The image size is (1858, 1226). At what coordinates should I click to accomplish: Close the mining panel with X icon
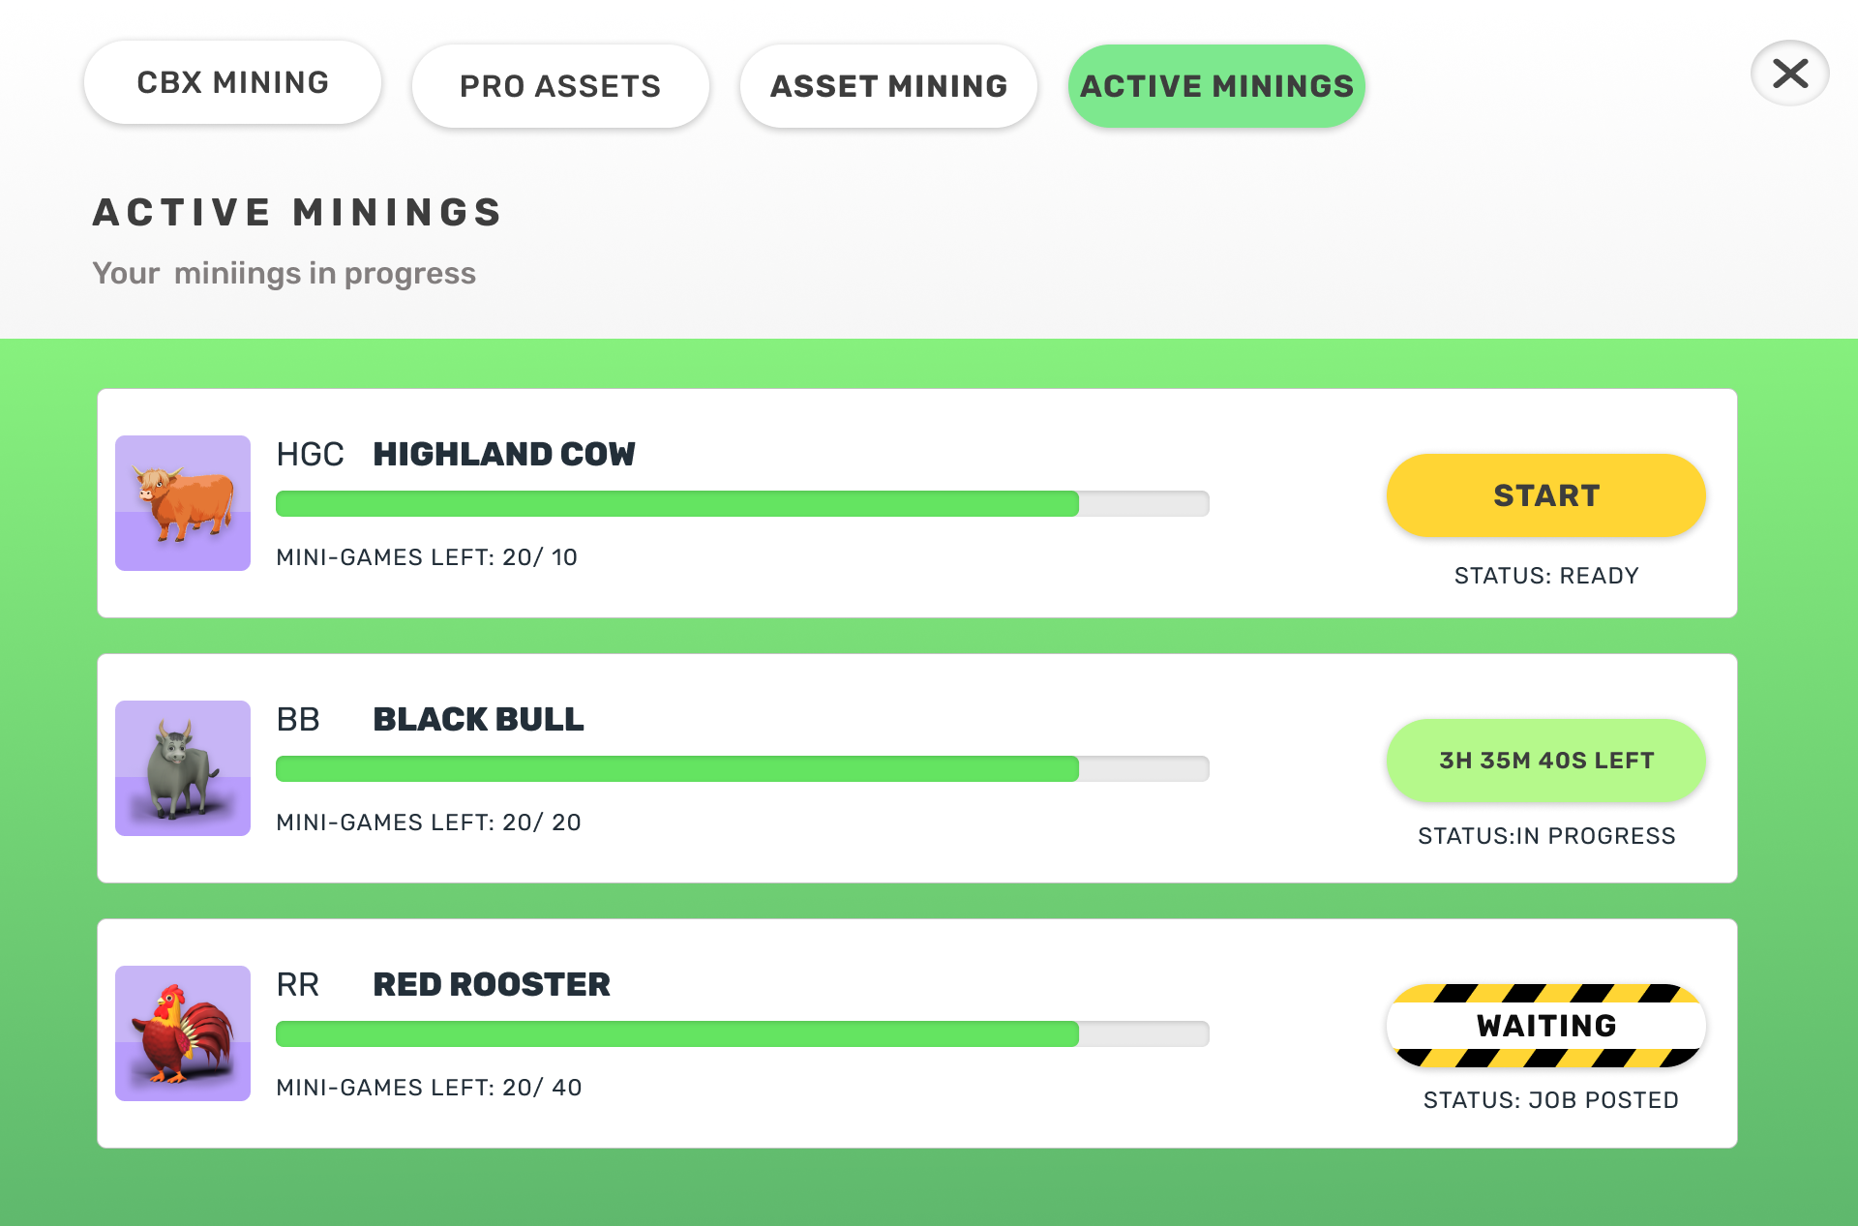[1789, 73]
